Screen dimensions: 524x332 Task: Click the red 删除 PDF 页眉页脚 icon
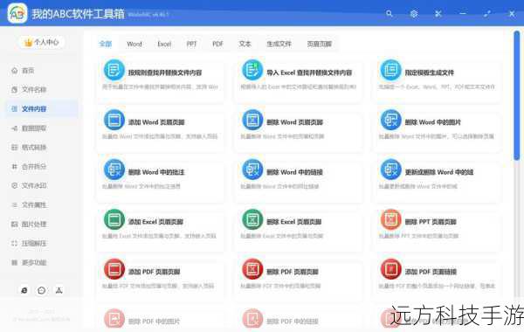[x=252, y=269]
